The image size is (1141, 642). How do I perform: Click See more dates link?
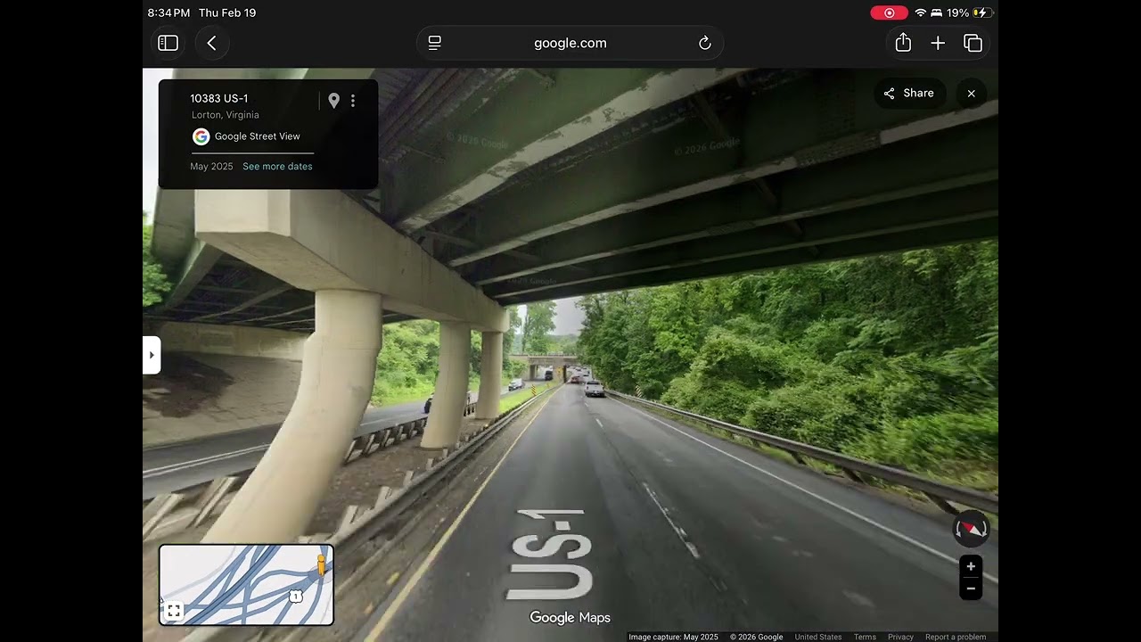pos(277,167)
